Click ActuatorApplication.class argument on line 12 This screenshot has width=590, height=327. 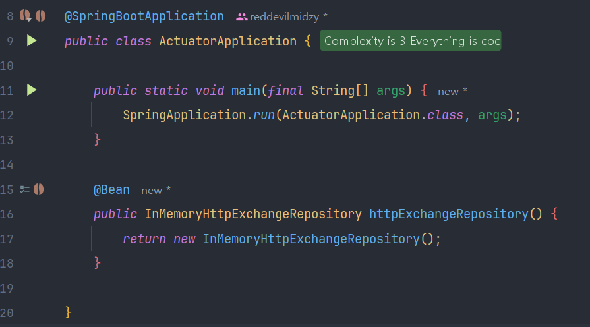pos(372,115)
